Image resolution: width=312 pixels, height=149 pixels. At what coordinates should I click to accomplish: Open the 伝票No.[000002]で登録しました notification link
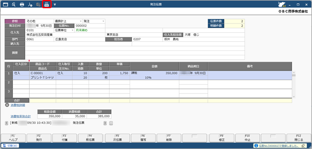[x=279, y=146]
